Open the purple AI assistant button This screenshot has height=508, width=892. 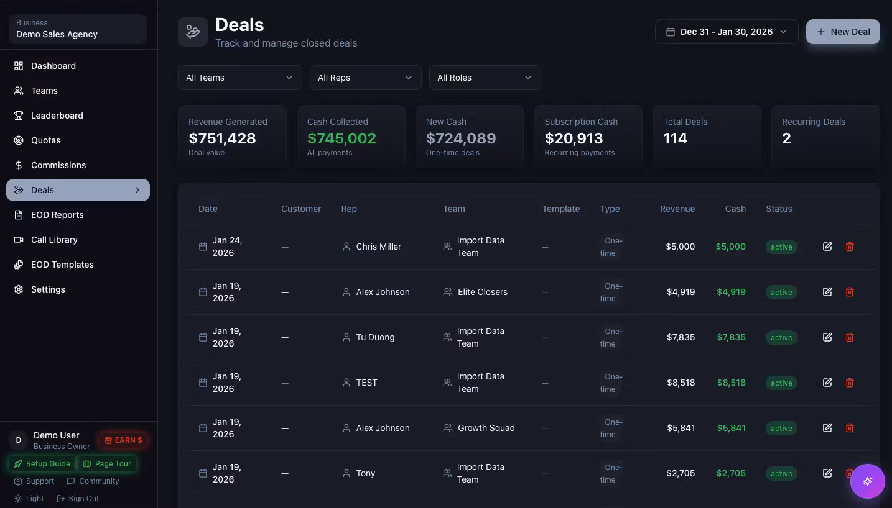click(x=868, y=481)
